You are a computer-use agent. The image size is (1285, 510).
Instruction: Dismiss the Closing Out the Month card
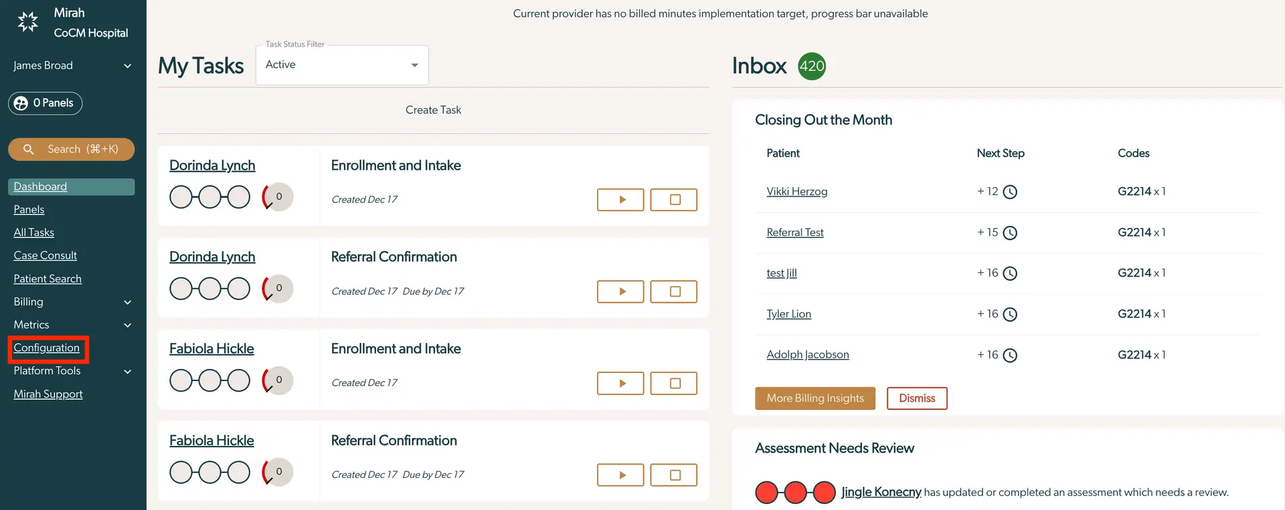917,398
